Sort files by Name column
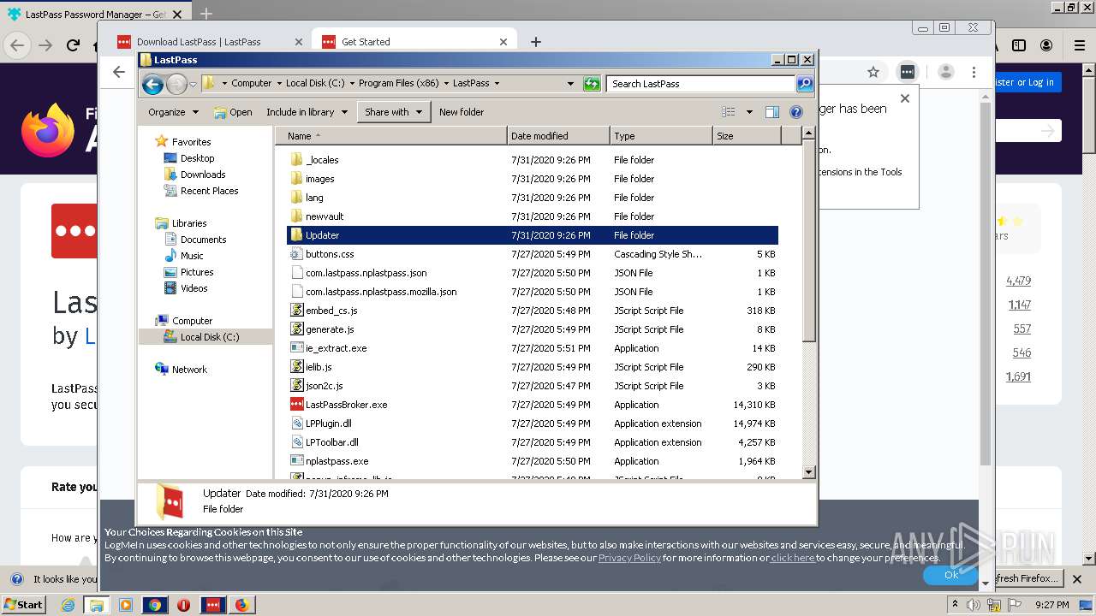 coord(392,136)
